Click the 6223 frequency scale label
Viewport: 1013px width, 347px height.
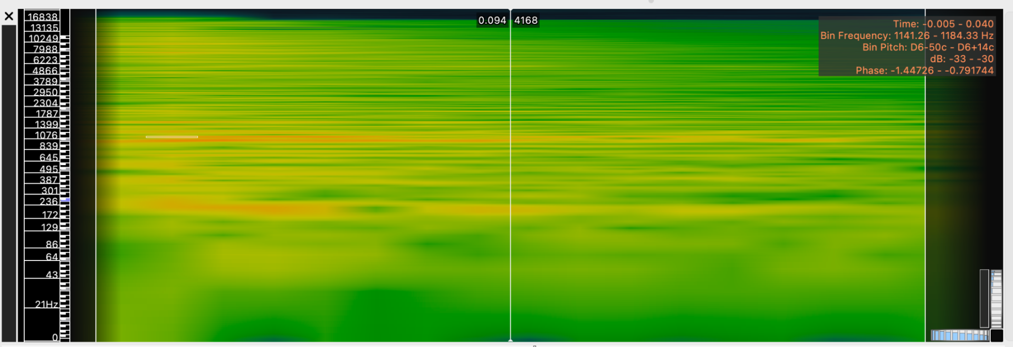(x=45, y=60)
